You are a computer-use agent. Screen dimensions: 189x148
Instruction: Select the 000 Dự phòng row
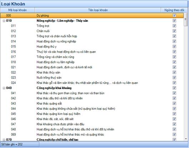click(92, 15)
